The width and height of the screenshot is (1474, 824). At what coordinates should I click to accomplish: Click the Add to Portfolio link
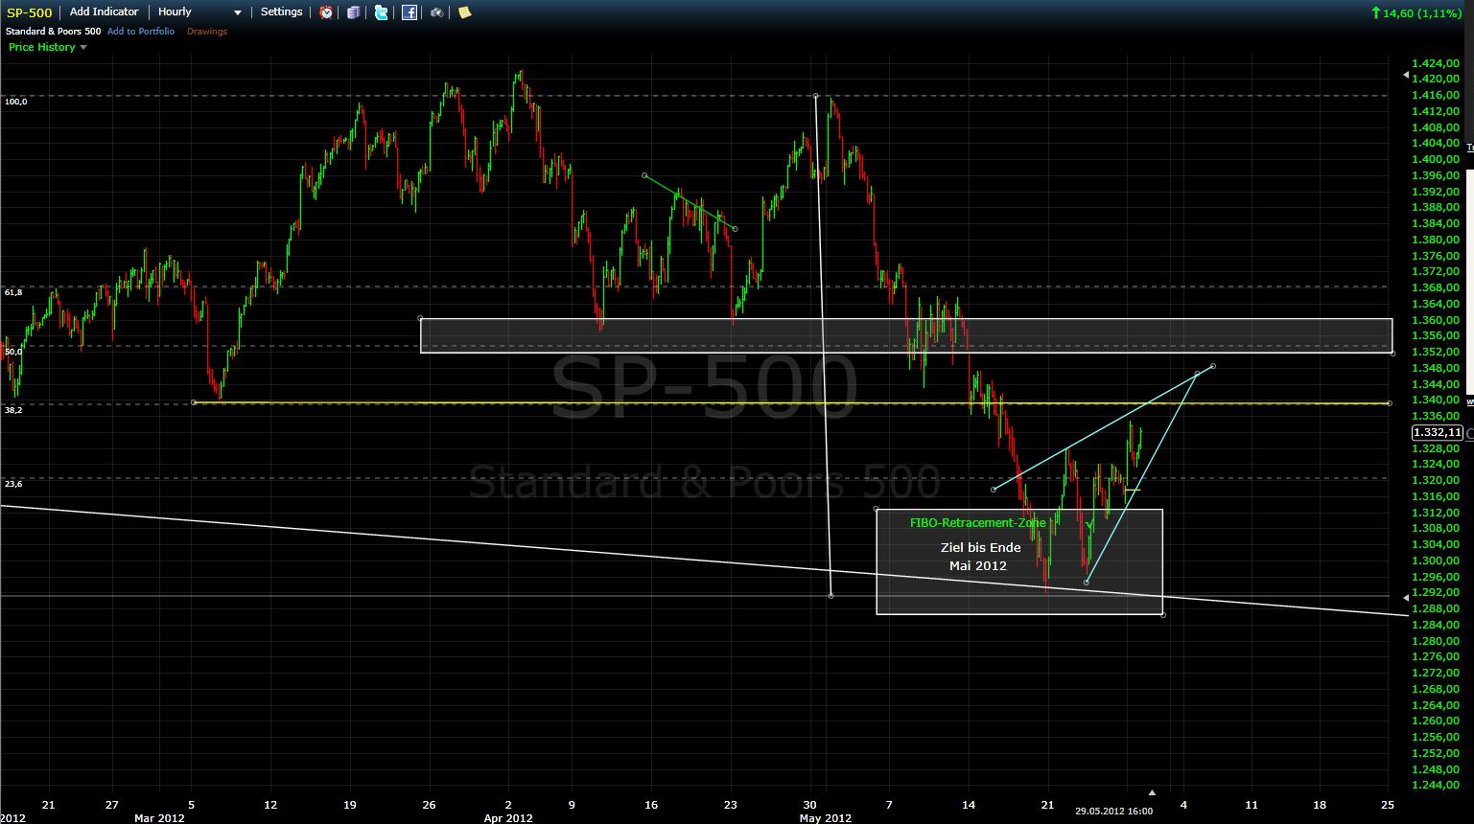141,32
